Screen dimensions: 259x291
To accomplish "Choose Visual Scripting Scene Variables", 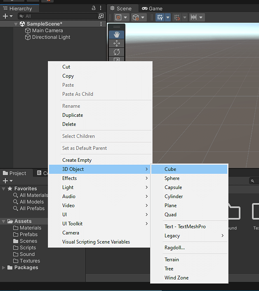I will (99, 242).
